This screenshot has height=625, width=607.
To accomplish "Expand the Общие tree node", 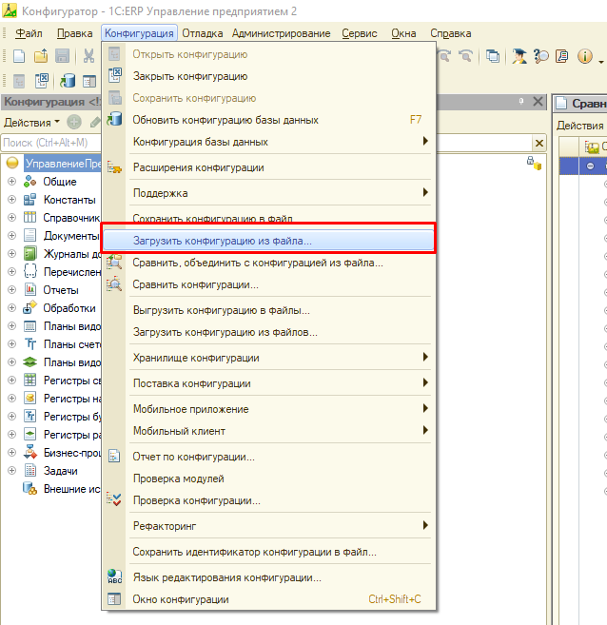I will click(x=12, y=182).
